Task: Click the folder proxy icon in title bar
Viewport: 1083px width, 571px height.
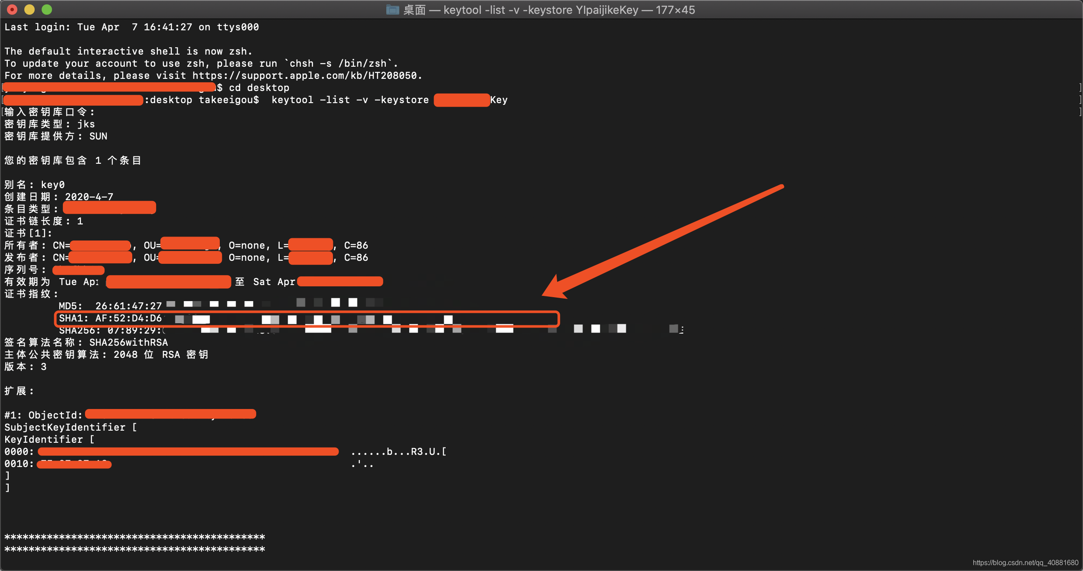Action: click(392, 10)
